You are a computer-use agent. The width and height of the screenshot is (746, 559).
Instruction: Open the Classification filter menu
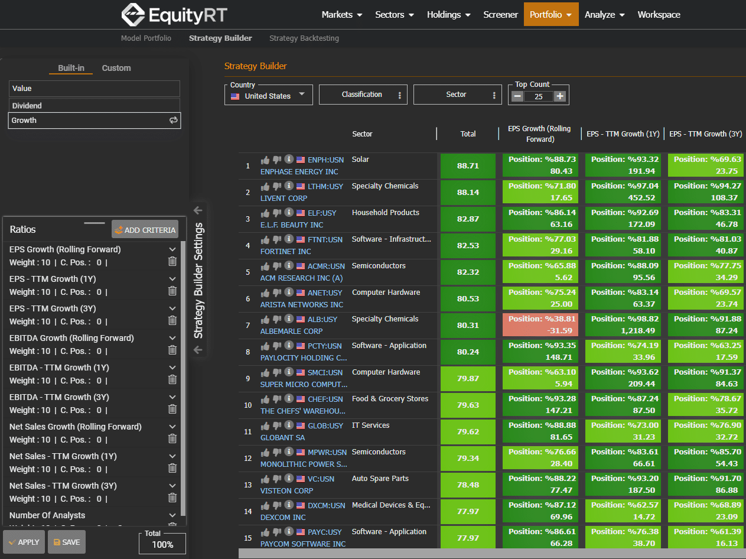pos(363,95)
